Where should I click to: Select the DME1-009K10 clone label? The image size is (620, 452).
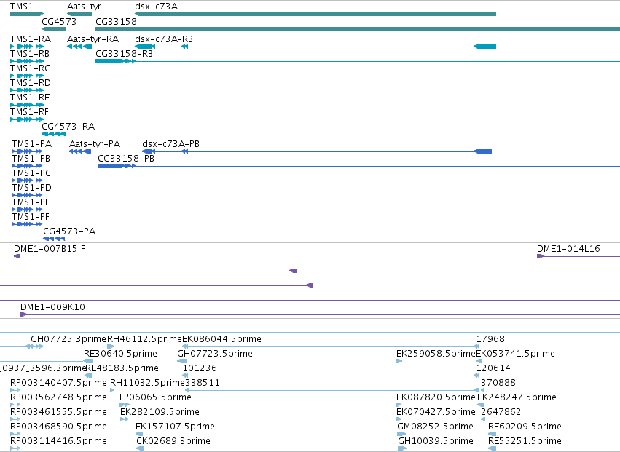pyautogui.click(x=52, y=307)
